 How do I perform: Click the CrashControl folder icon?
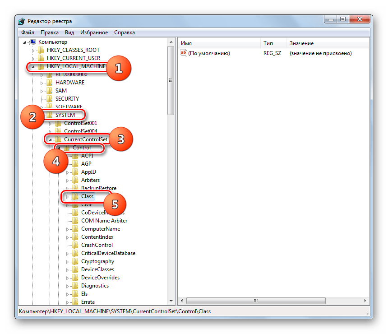click(x=75, y=245)
